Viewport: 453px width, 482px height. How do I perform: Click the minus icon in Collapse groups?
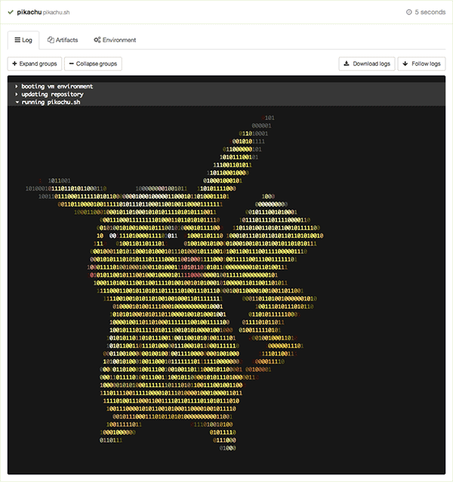pyautogui.click(x=71, y=63)
